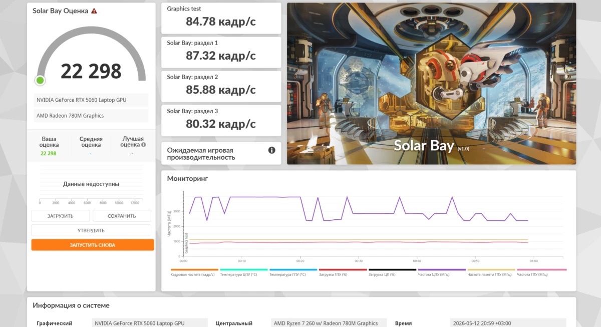This screenshot has height=327, width=601.
Task: Click the Центральный label in system info
Action: pos(234,323)
